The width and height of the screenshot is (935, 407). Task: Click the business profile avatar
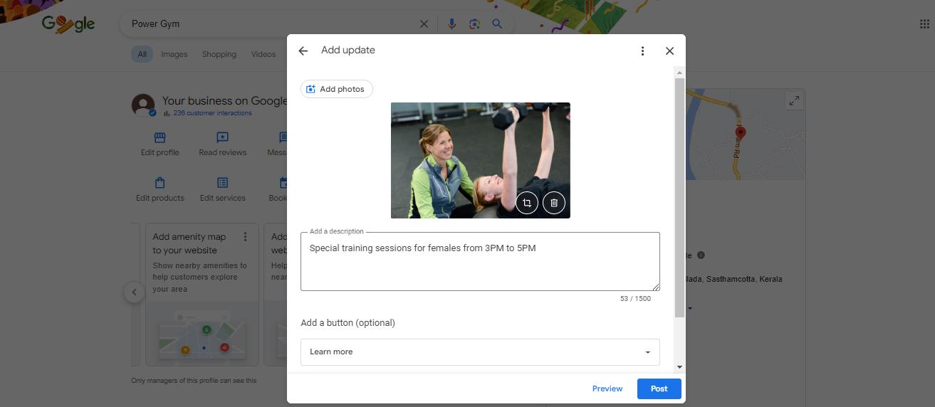(x=143, y=105)
